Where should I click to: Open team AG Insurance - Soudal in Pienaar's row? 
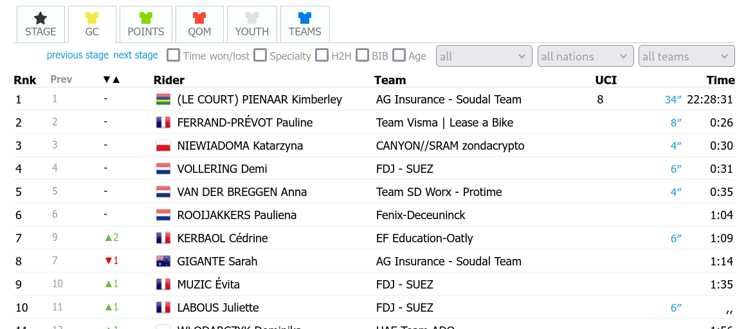(x=449, y=100)
